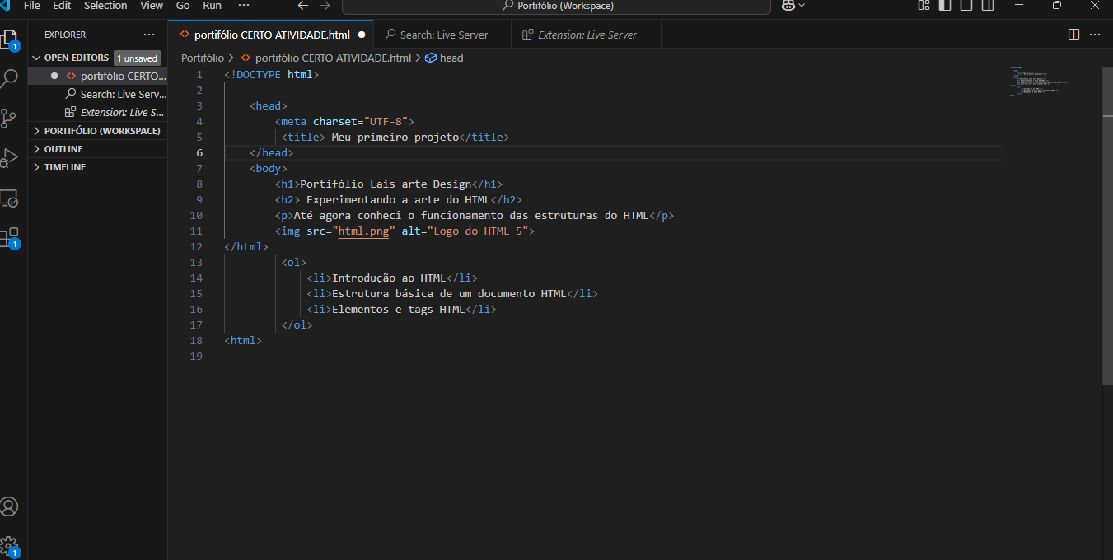
Task: Open the Edit menu
Action: [x=62, y=6]
